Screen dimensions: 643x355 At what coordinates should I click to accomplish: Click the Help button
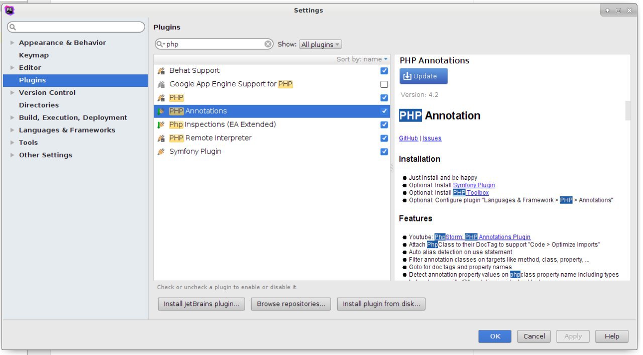coord(612,336)
